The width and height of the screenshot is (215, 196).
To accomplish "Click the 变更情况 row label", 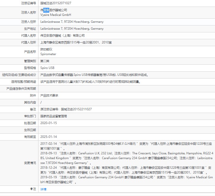I will (30, 163).
